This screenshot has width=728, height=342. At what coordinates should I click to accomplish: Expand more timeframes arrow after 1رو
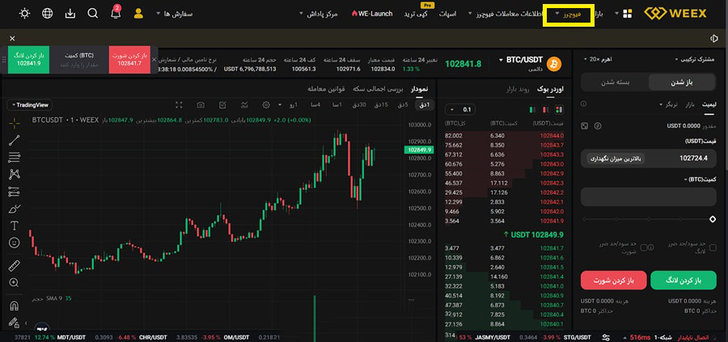(280, 105)
